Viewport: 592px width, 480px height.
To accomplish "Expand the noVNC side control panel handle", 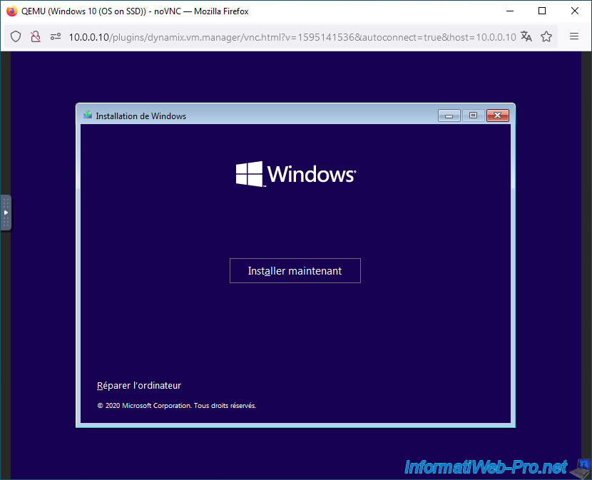I will [6, 213].
